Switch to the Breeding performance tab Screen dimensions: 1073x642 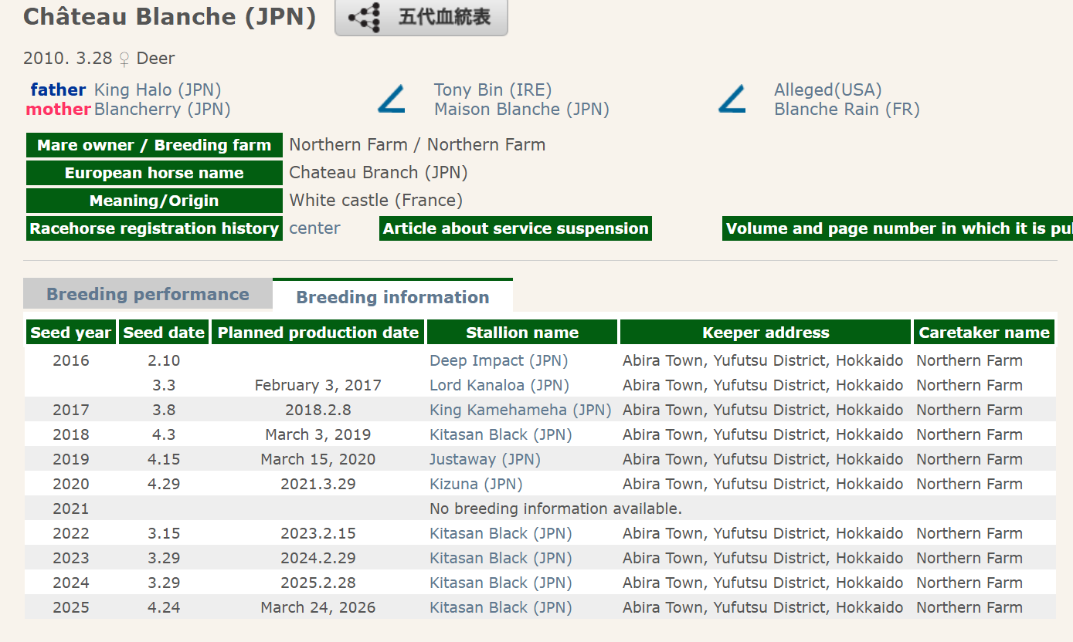(x=148, y=294)
